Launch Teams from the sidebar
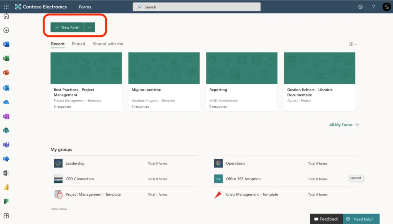 tap(6, 145)
